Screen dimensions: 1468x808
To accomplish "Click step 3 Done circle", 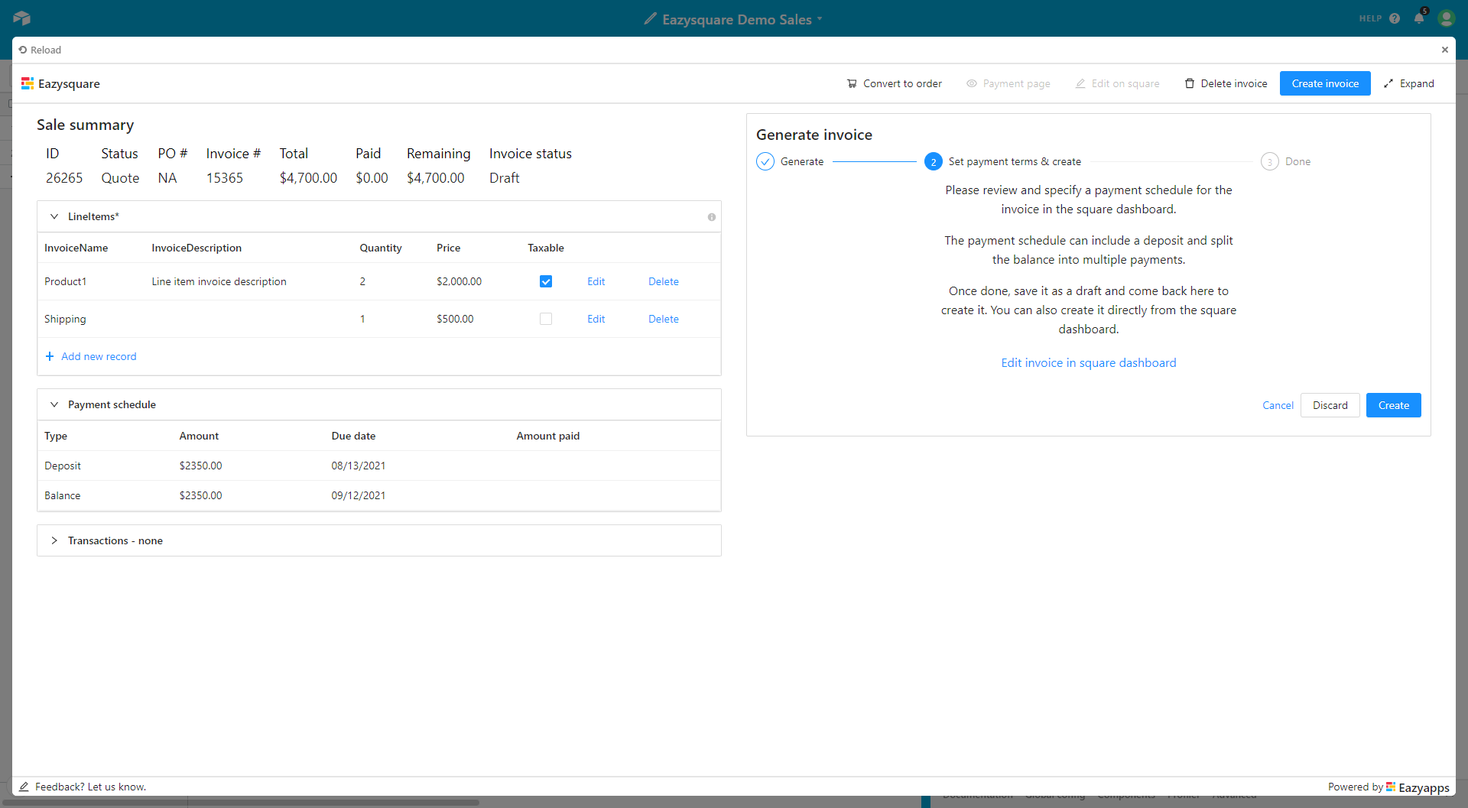I will [1270, 161].
